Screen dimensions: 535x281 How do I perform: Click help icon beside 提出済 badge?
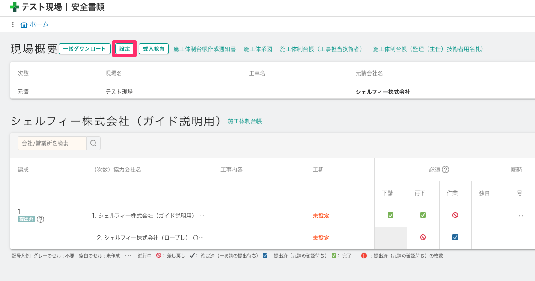[x=41, y=219]
